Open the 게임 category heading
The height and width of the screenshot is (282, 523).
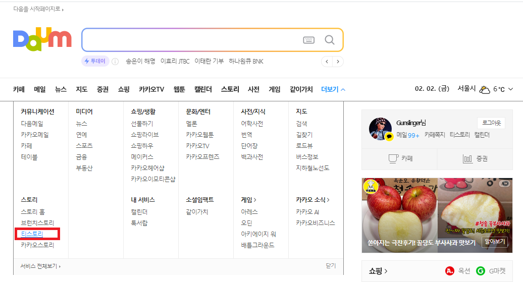248,200
